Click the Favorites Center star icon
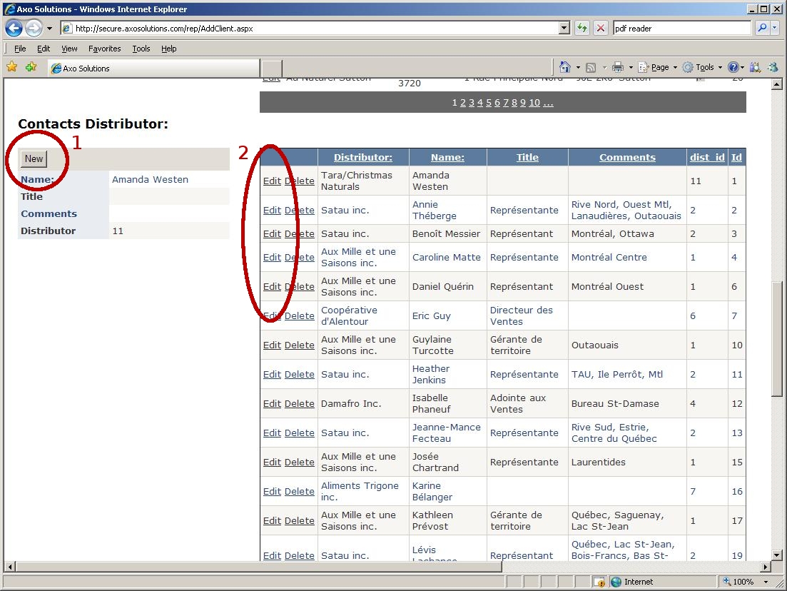 (x=12, y=67)
